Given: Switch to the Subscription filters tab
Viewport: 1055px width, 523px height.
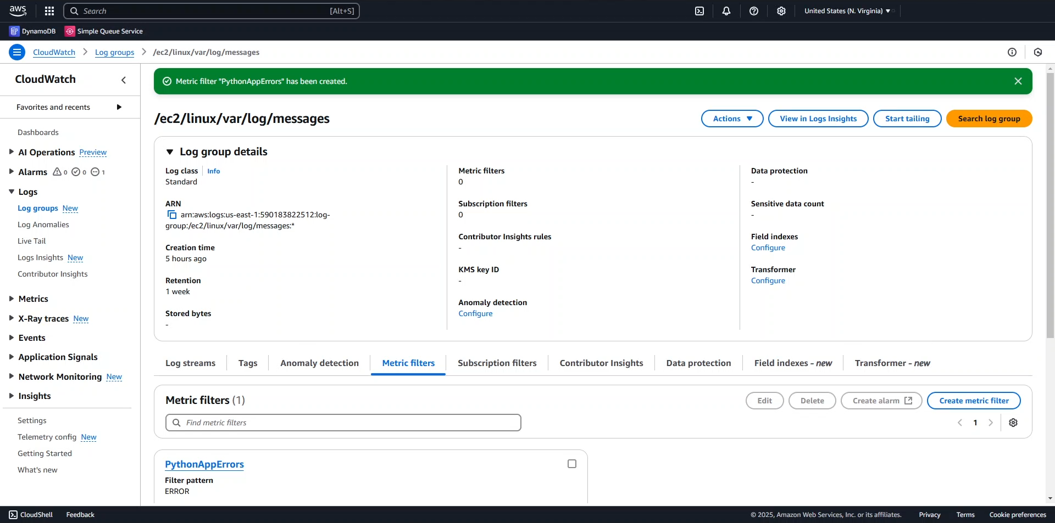Looking at the screenshot, I should [497, 363].
